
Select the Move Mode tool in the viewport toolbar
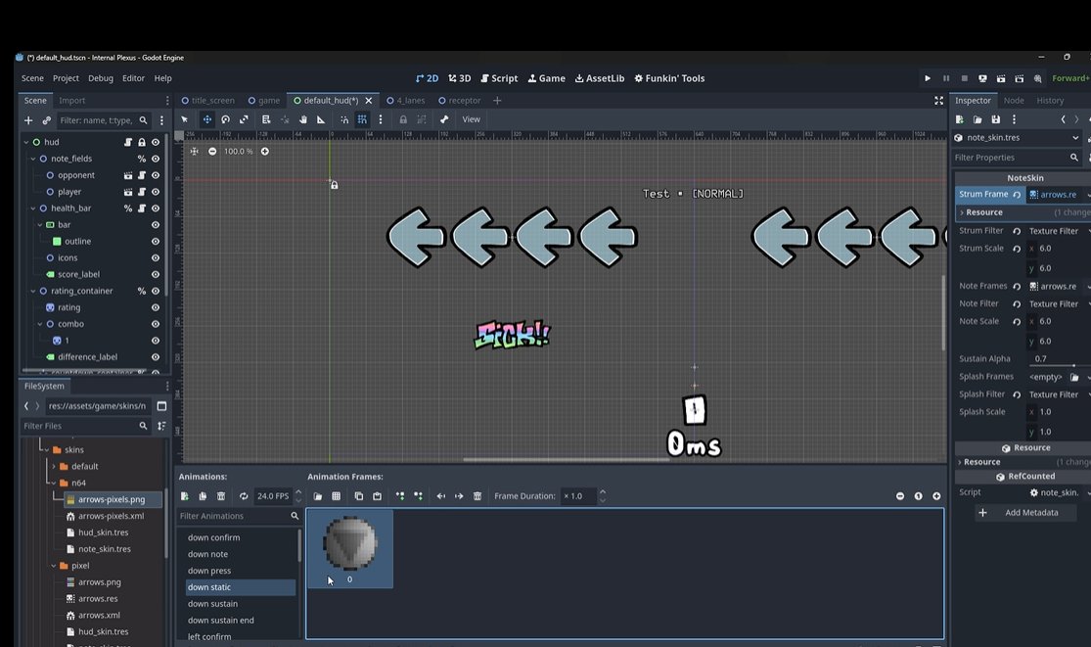pos(206,119)
